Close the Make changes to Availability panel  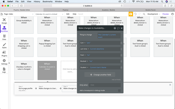122,28
